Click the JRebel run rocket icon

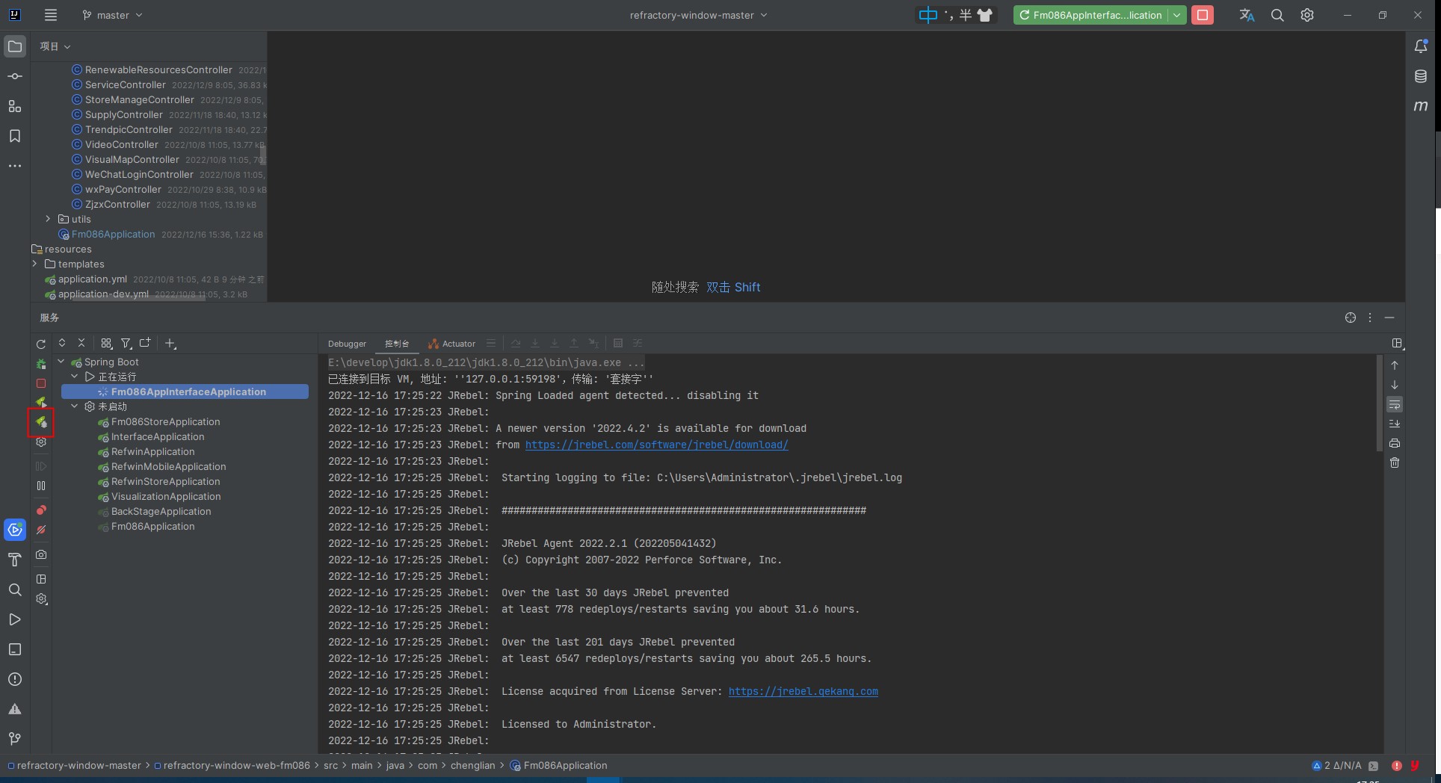point(41,403)
